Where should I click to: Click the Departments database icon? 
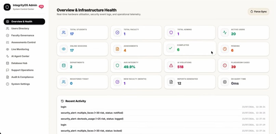tap(64, 65)
